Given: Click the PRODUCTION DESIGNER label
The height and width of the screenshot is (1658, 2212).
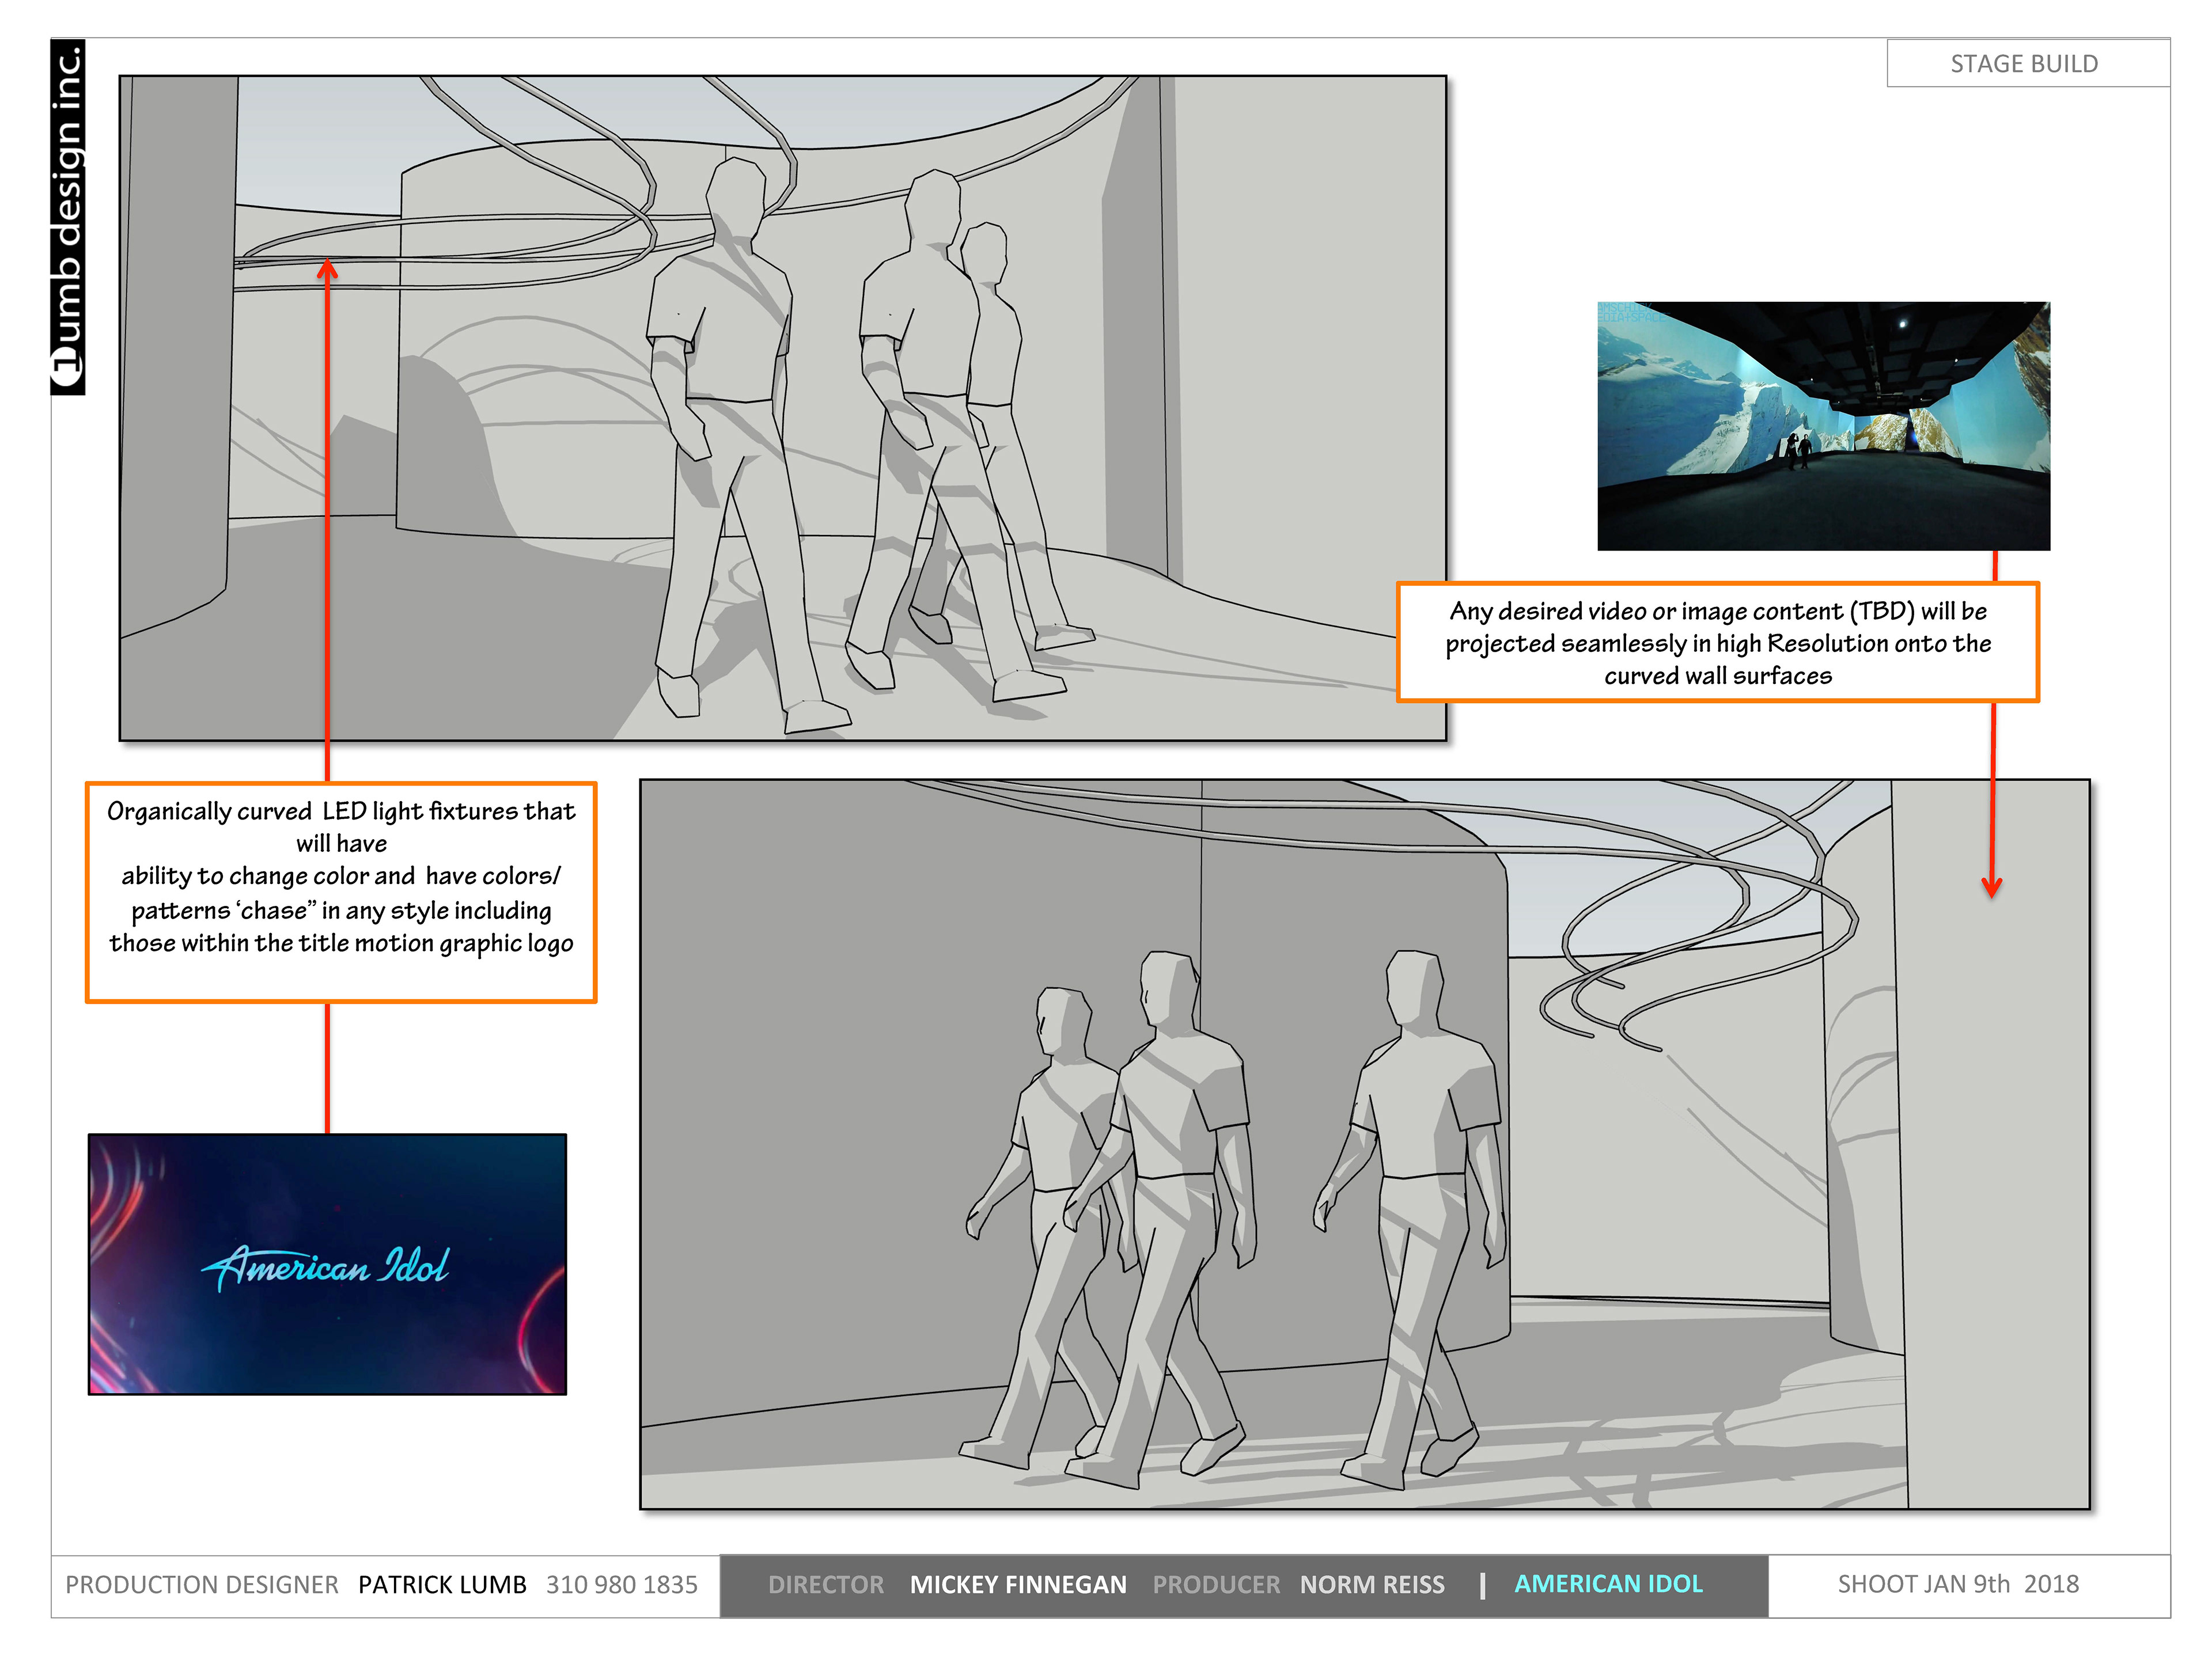Looking at the screenshot, I should click(x=201, y=1585).
